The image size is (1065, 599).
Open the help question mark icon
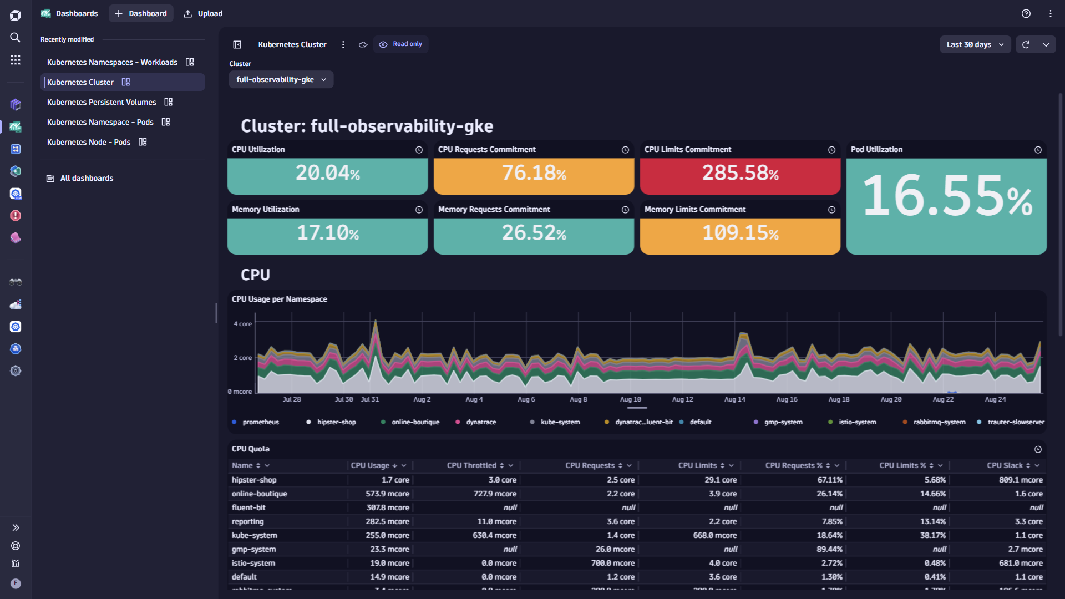pyautogui.click(x=1026, y=13)
